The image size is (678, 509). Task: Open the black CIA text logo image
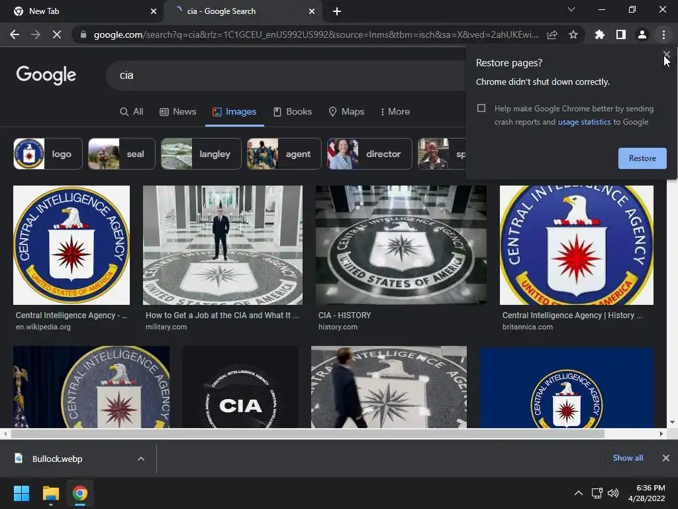click(240, 387)
